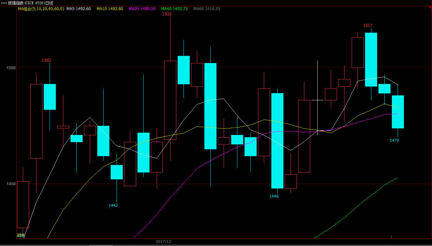Click the 2017/12 date axis label
The image size is (432, 246).
coord(163,242)
